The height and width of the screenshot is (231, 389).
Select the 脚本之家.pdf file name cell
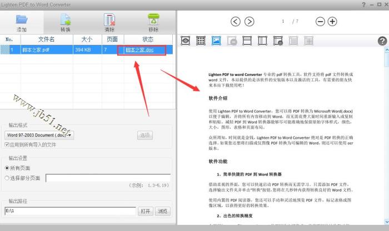pyautogui.click(x=47, y=50)
